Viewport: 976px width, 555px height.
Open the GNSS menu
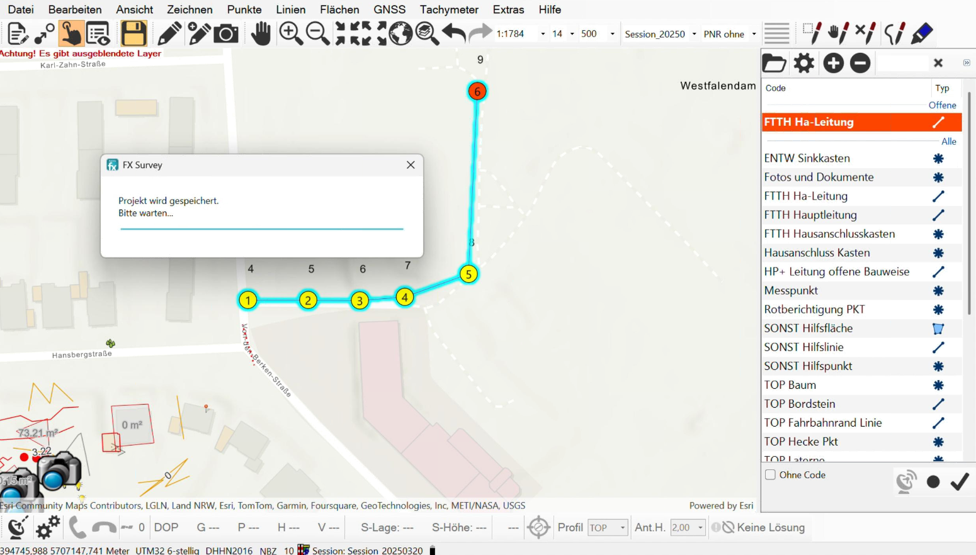389,9
